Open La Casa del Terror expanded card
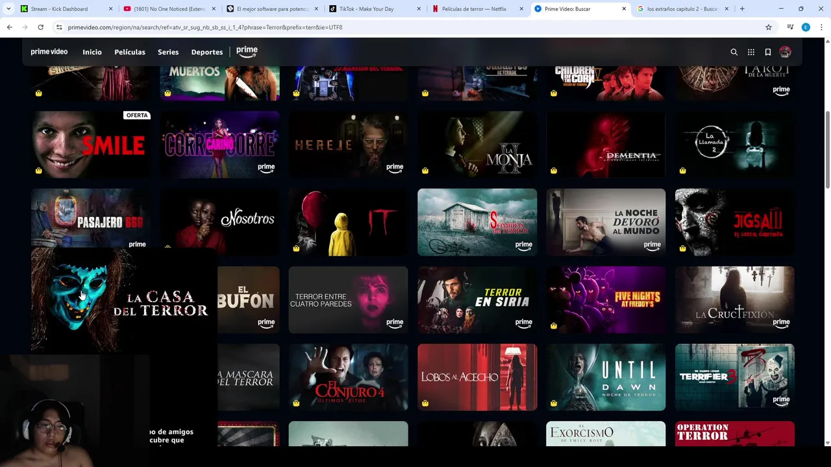Viewport: 831px width, 467px height. point(124,300)
